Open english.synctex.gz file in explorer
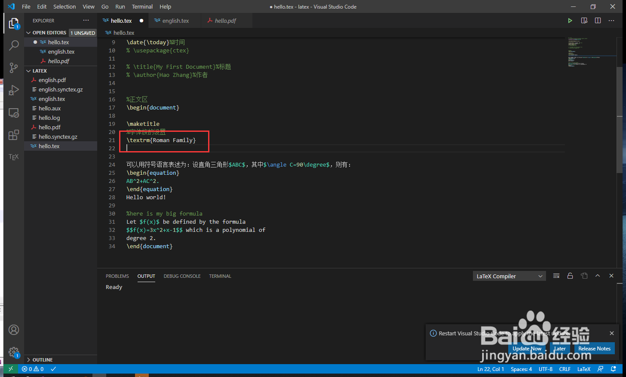The image size is (626, 377). (x=61, y=89)
